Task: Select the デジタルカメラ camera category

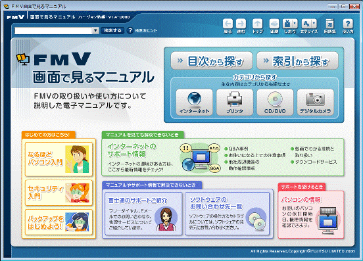Action: tap(315, 102)
